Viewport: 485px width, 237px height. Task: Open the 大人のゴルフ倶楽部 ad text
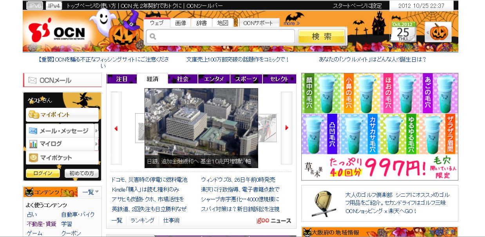click(x=397, y=203)
